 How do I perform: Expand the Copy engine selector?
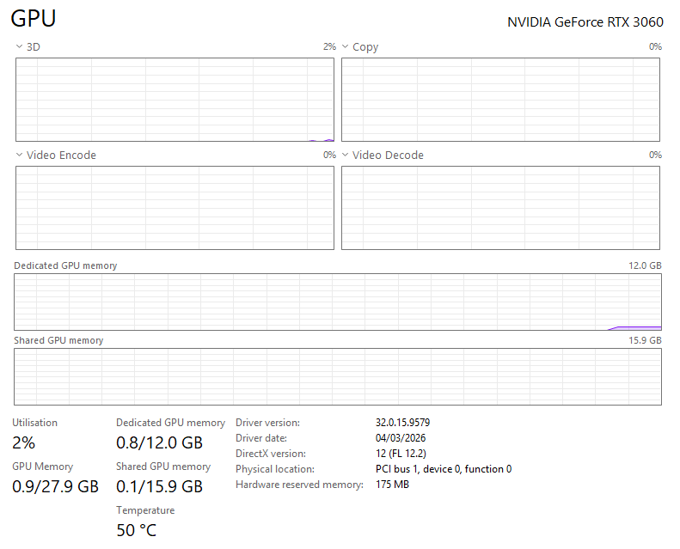click(x=346, y=47)
